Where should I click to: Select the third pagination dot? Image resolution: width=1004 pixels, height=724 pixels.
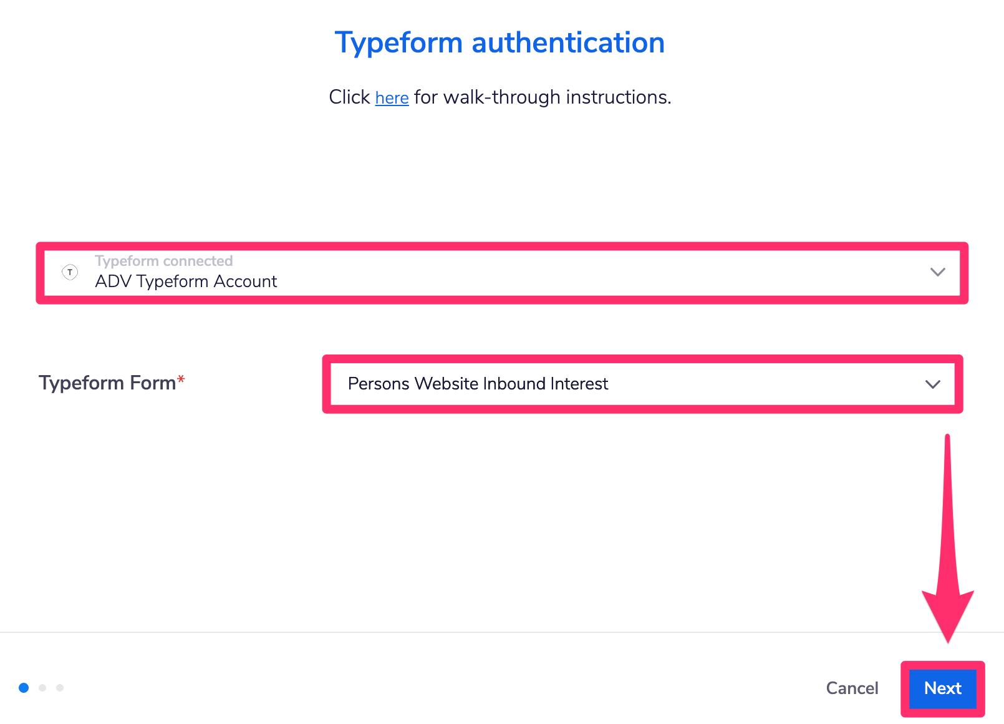[x=60, y=688]
